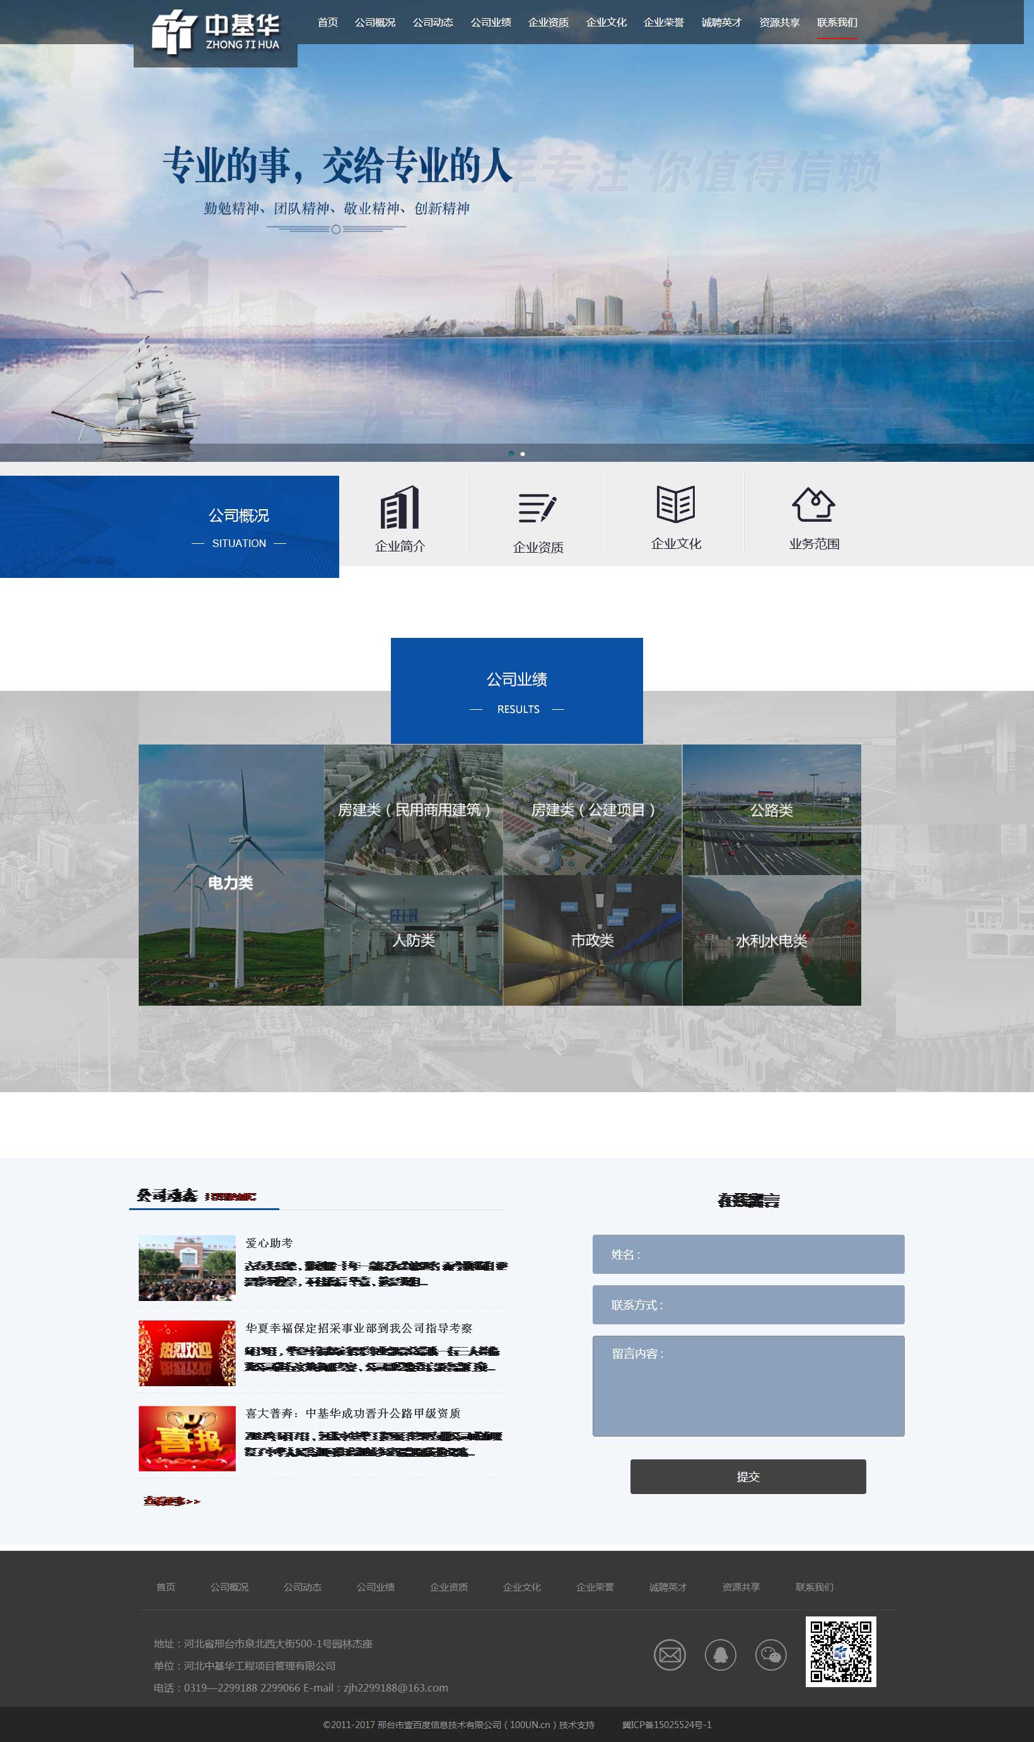Click the 业务范围 house icon

tap(813, 504)
